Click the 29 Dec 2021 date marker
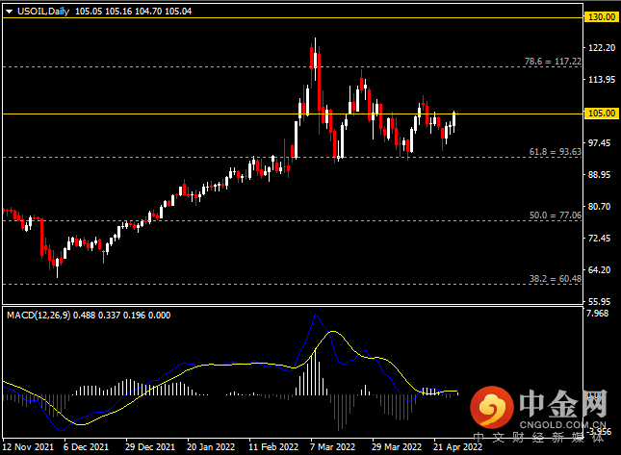621x455 pixels. (x=150, y=447)
